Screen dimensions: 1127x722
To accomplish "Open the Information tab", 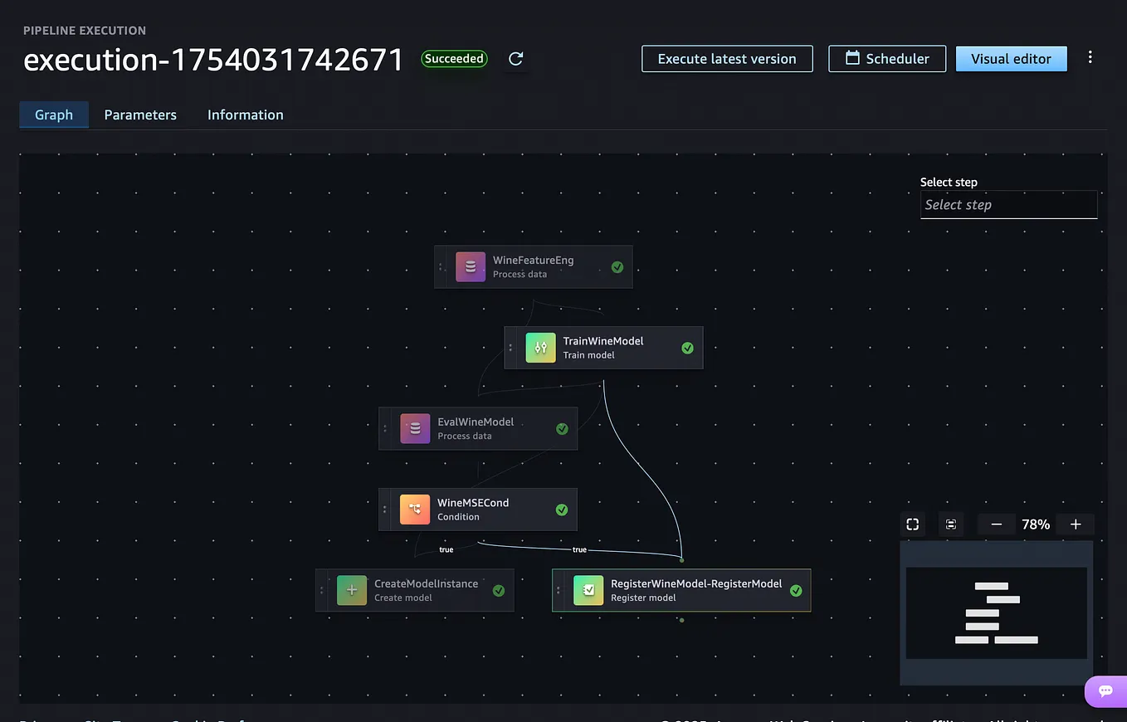I will click(245, 115).
